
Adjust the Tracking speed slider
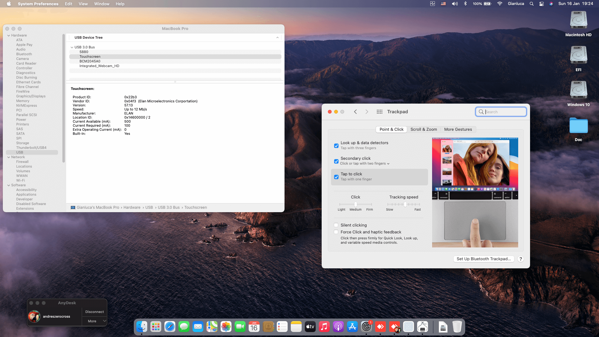[x=405, y=204]
